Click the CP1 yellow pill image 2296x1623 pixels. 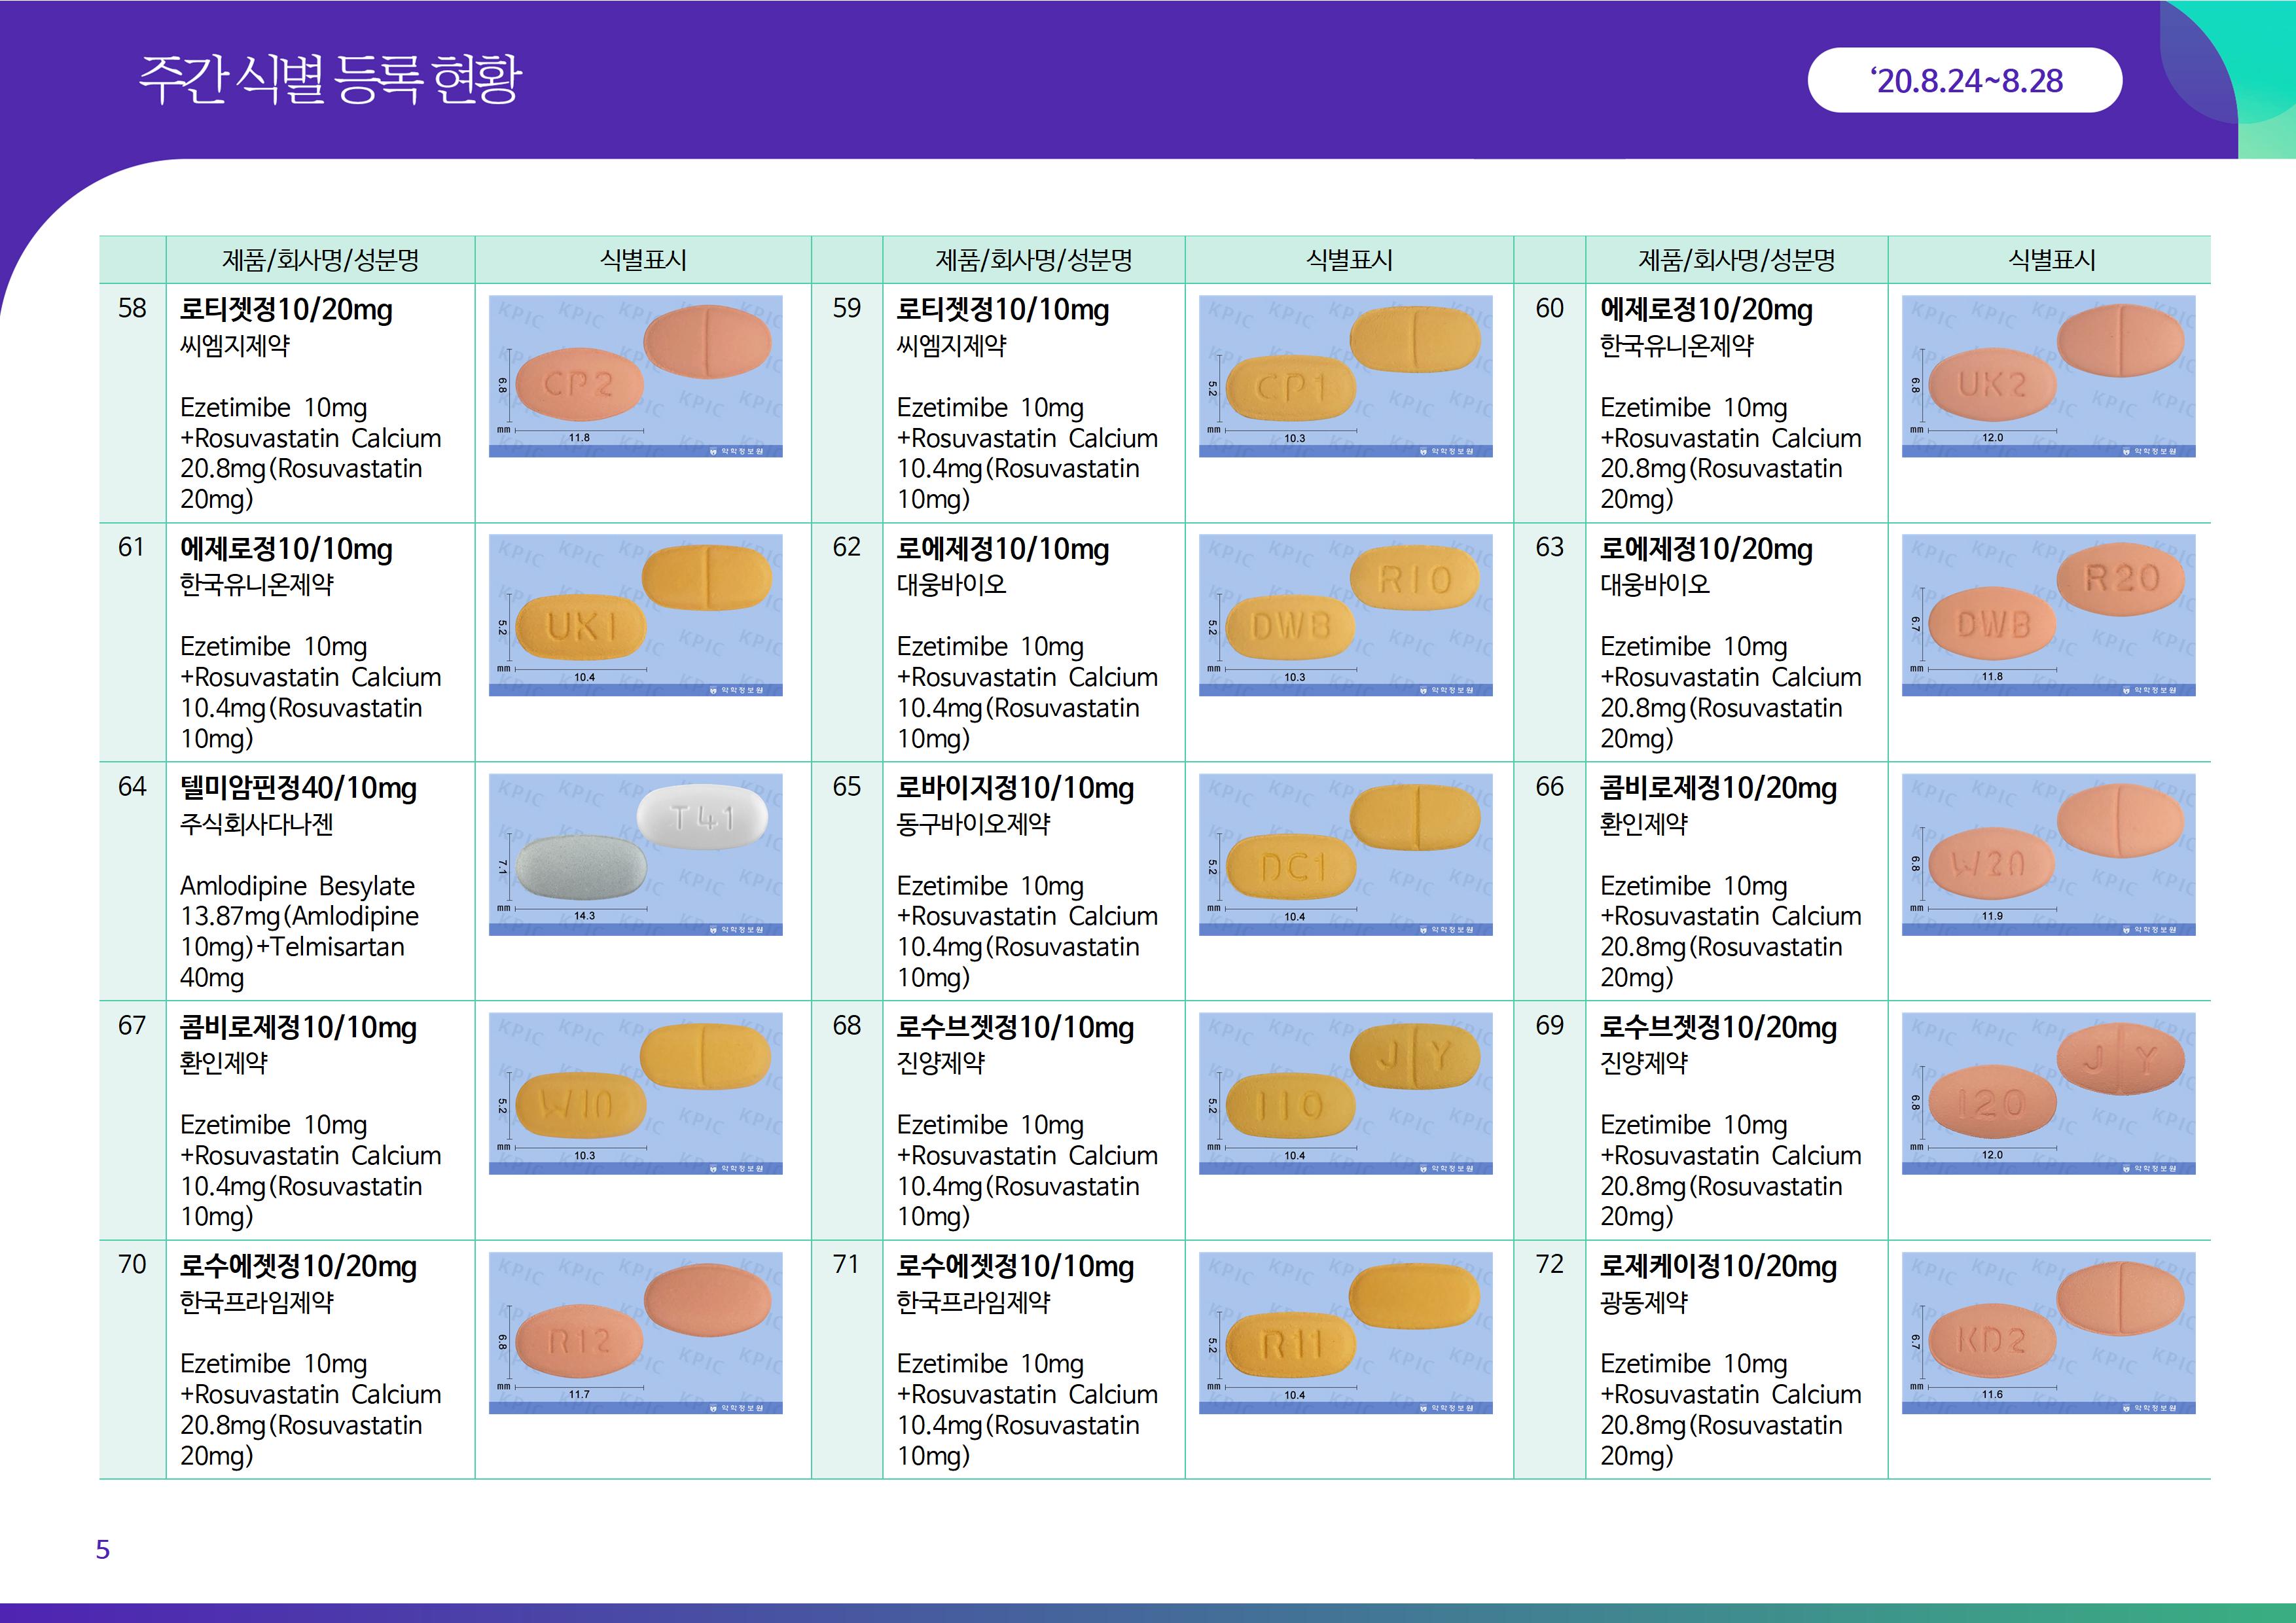1345,376
